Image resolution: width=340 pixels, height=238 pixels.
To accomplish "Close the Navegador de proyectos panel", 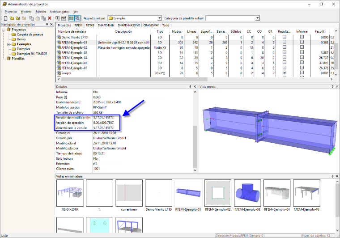I will tap(51, 25).
